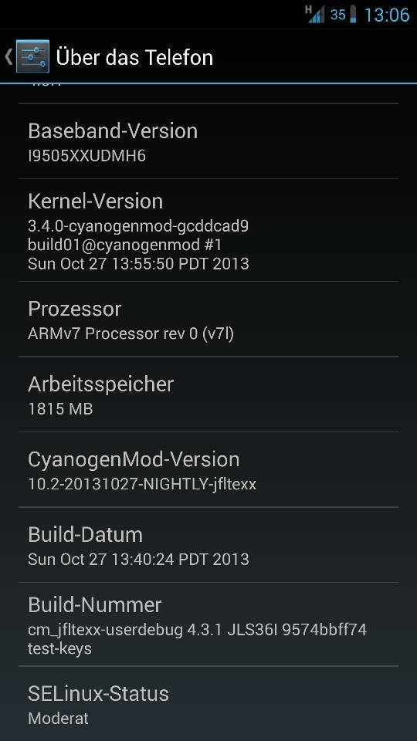This screenshot has height=741, width=417.
Task: Tap the 10.2-20131027-NIGHTLY-jfltexx version text
Action: coord(142,485)
